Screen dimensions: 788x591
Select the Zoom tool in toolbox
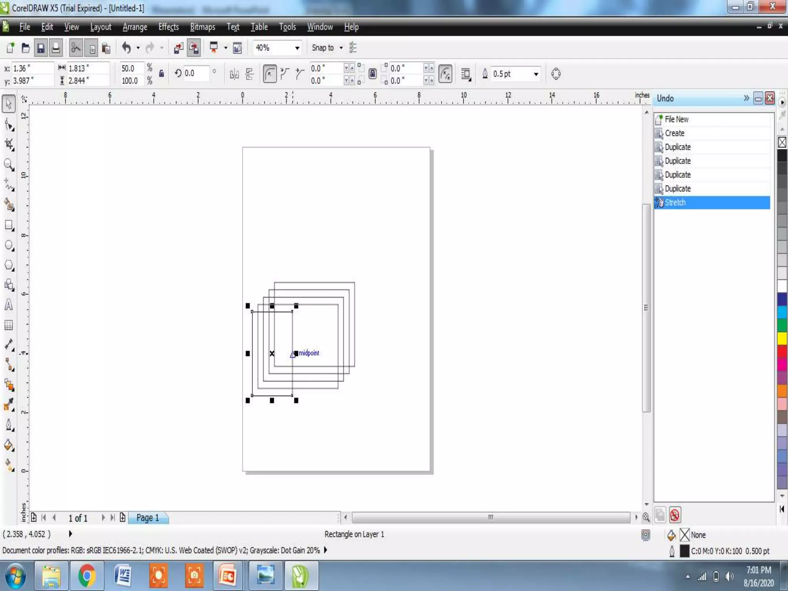coord(8,164)
